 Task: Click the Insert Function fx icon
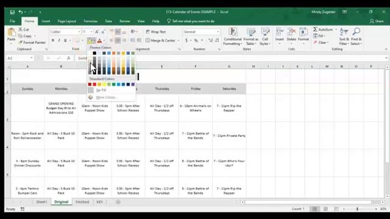click(x=68, y=58)
